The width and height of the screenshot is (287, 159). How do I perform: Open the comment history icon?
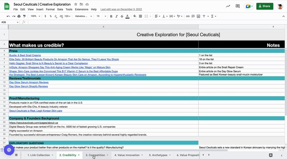point(237,6)
